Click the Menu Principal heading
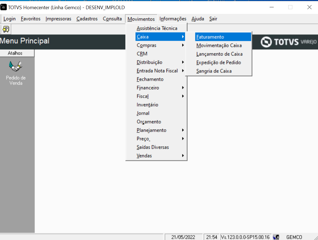This screenshot has height=240, width=318. 25,41
